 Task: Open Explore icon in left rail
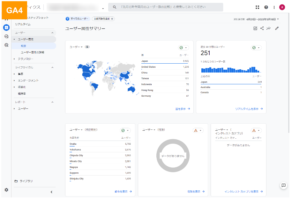coord(6,36)
